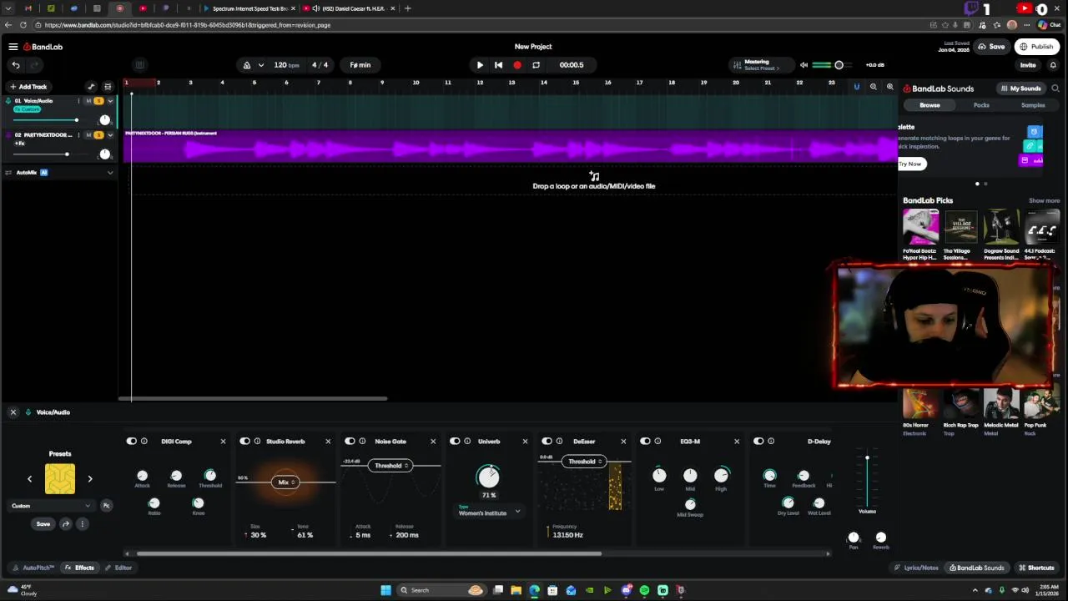Open track layout icon beside Add Track
1068x601 pixels.
click(108, 87)
